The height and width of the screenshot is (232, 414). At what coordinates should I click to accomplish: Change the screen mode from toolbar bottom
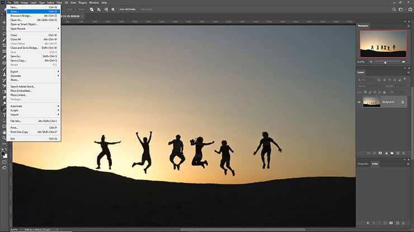(4, 168)
